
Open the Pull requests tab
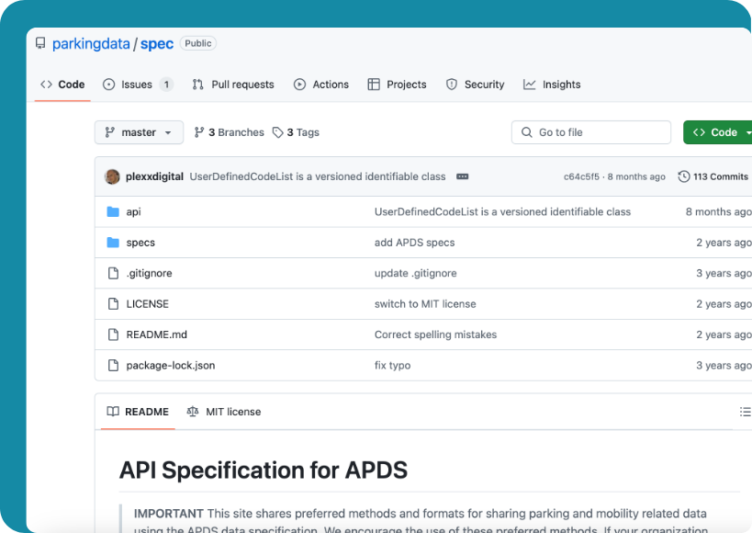[233, 85]
